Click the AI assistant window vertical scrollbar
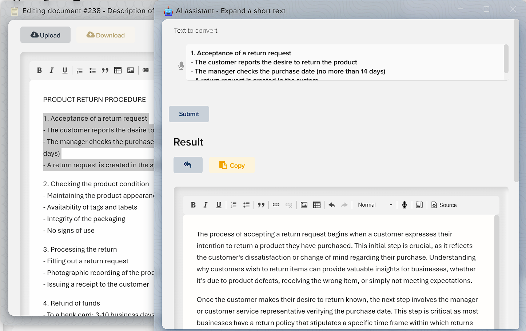Viewport: 526px width, 331px height. tap(517, 101)
